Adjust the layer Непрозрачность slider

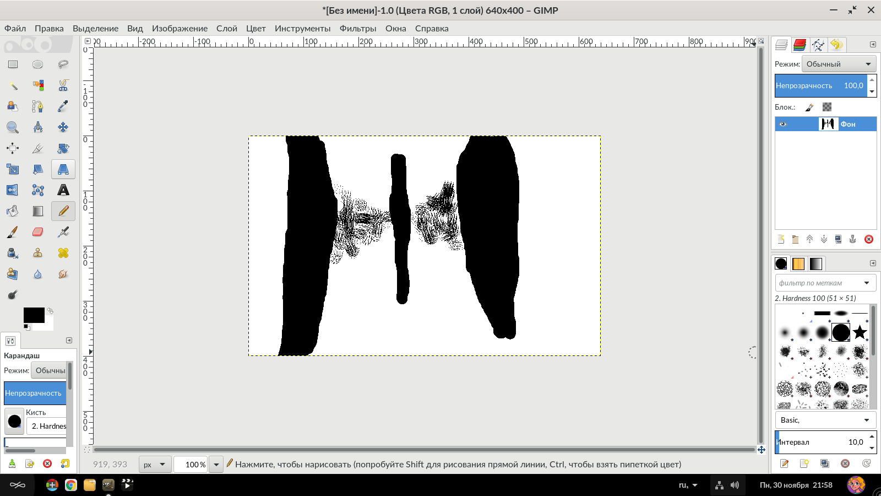[821, 85]
